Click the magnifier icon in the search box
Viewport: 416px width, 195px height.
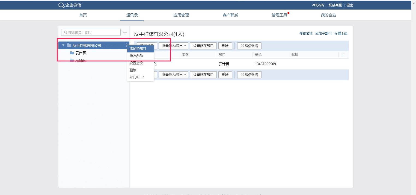pyautogui.click(x=66, y=32)
